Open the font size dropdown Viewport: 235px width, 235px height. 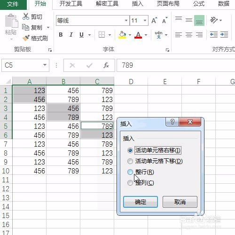pos(145,20)
